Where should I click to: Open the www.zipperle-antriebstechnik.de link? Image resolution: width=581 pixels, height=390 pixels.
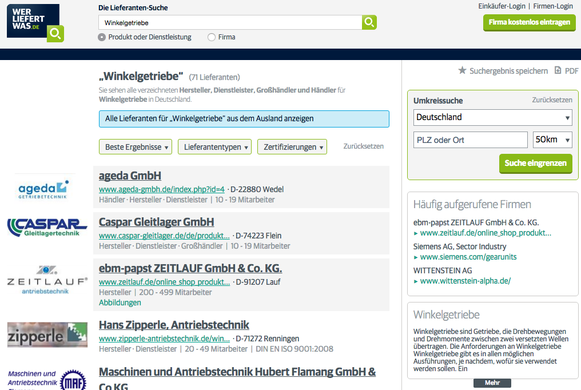point(164,339)
